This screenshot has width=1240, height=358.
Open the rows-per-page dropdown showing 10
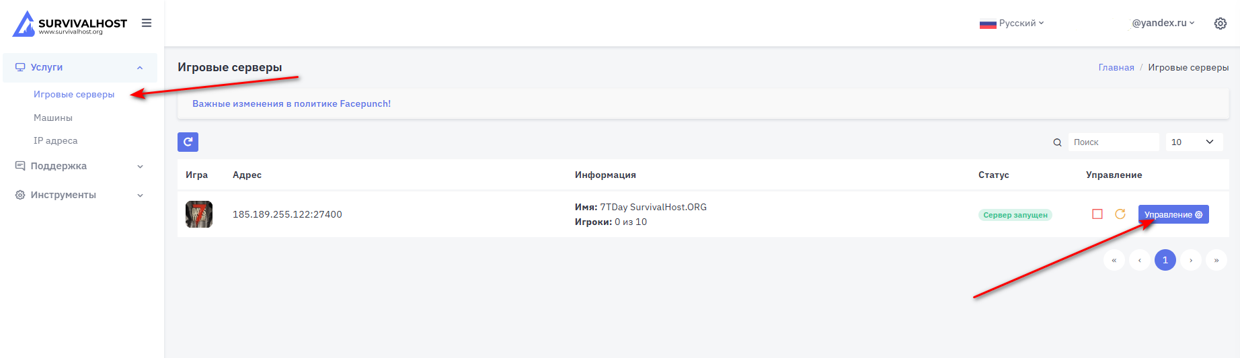coord(1194,142)
